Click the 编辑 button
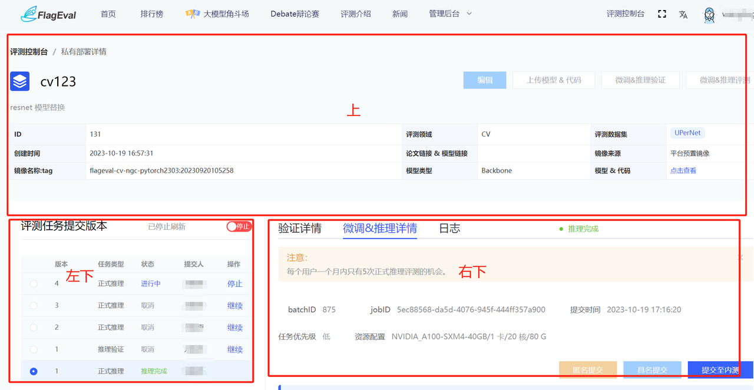The height and width of the screenshot is (390, 754). pyautogui.click(x=485, y=80)
